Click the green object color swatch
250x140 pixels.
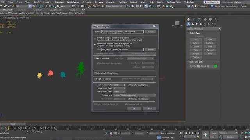coord(216,66)
